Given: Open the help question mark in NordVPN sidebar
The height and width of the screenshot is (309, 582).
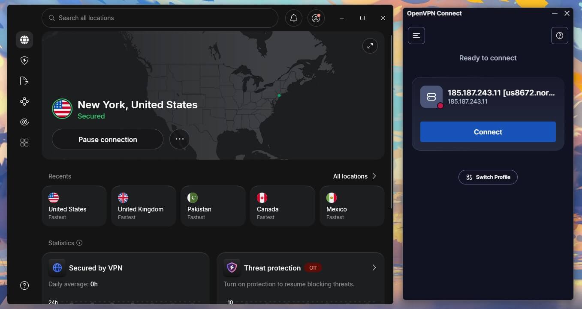Looking at the screenshot, I should pos(24,285).
